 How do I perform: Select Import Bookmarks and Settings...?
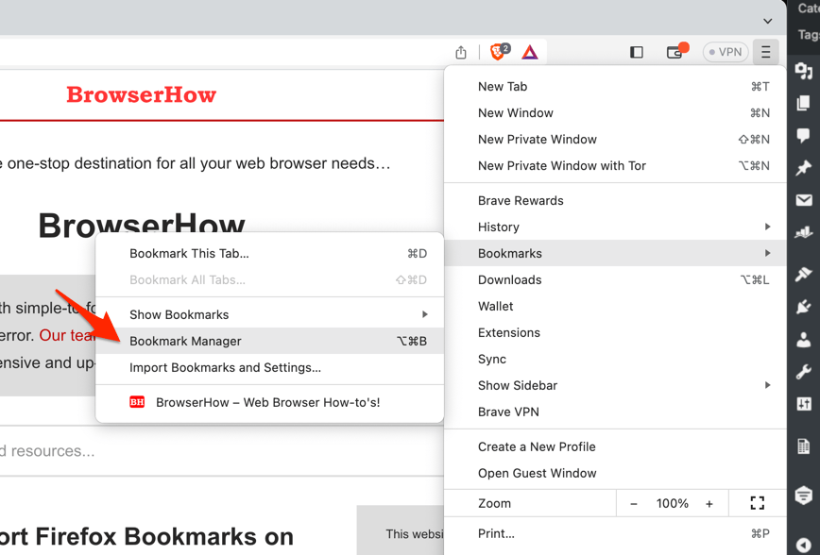pos(270,367)
